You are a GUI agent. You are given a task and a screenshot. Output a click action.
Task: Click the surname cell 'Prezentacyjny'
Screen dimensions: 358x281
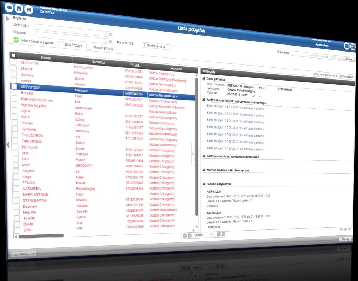(x=85, y=189)
